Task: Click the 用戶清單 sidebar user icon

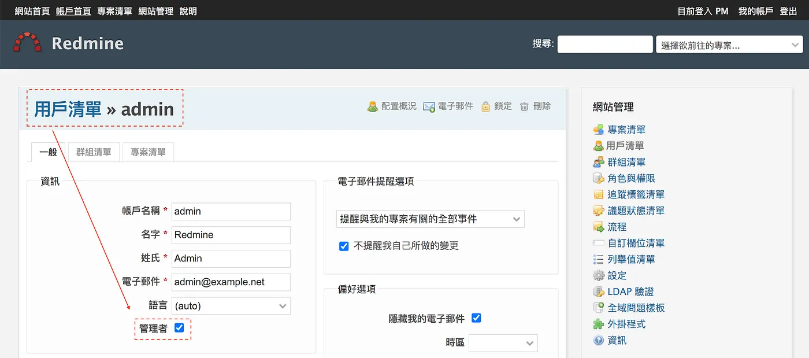Action: [599, 146]
